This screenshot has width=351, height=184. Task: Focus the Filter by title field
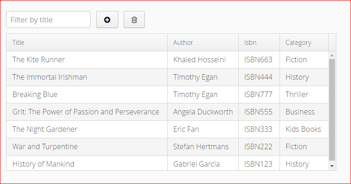[x=49, y=20]
